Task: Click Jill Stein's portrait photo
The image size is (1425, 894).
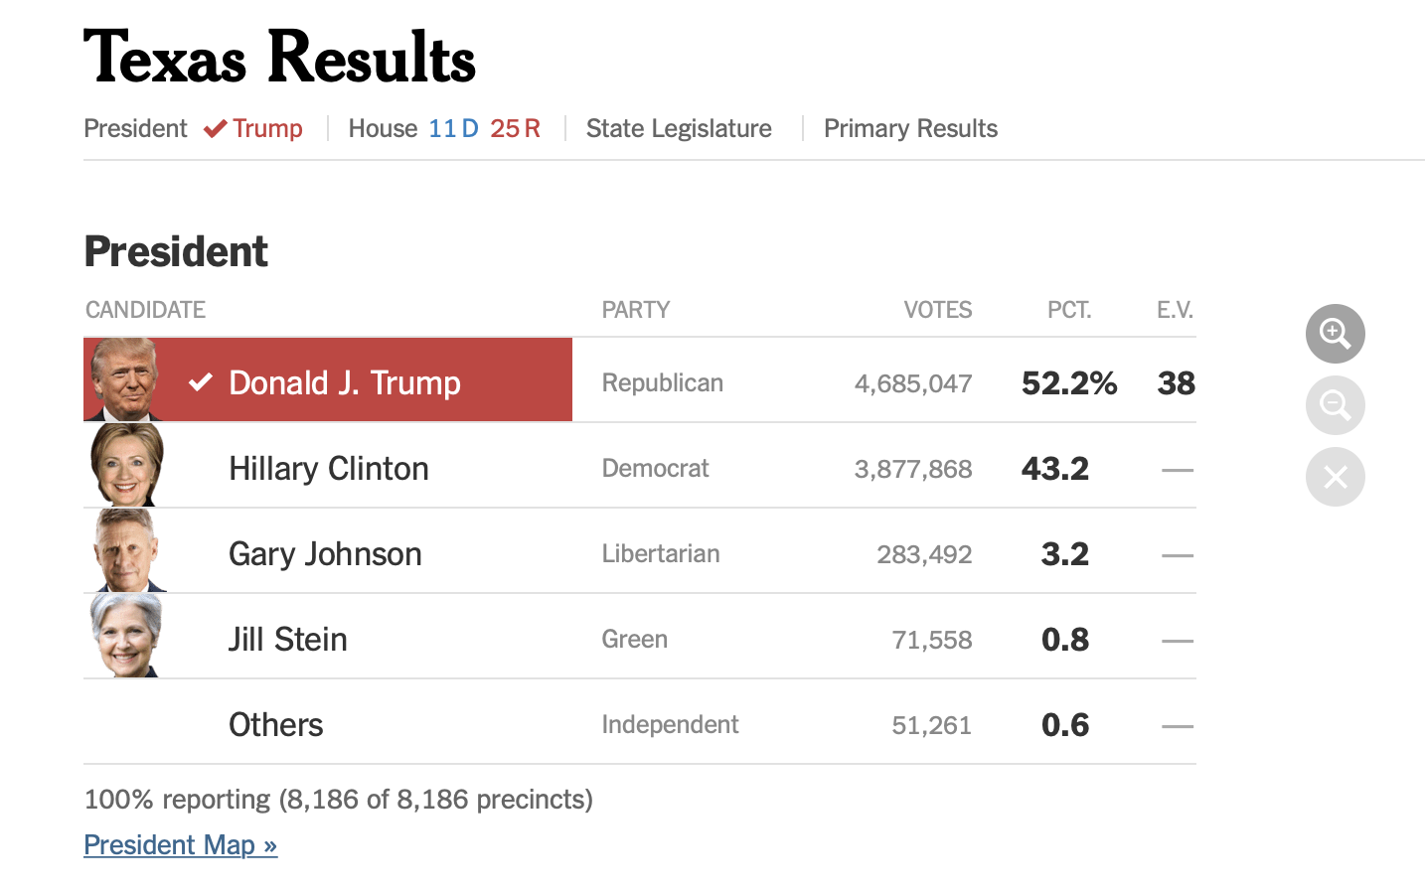Action: [126, 636]
